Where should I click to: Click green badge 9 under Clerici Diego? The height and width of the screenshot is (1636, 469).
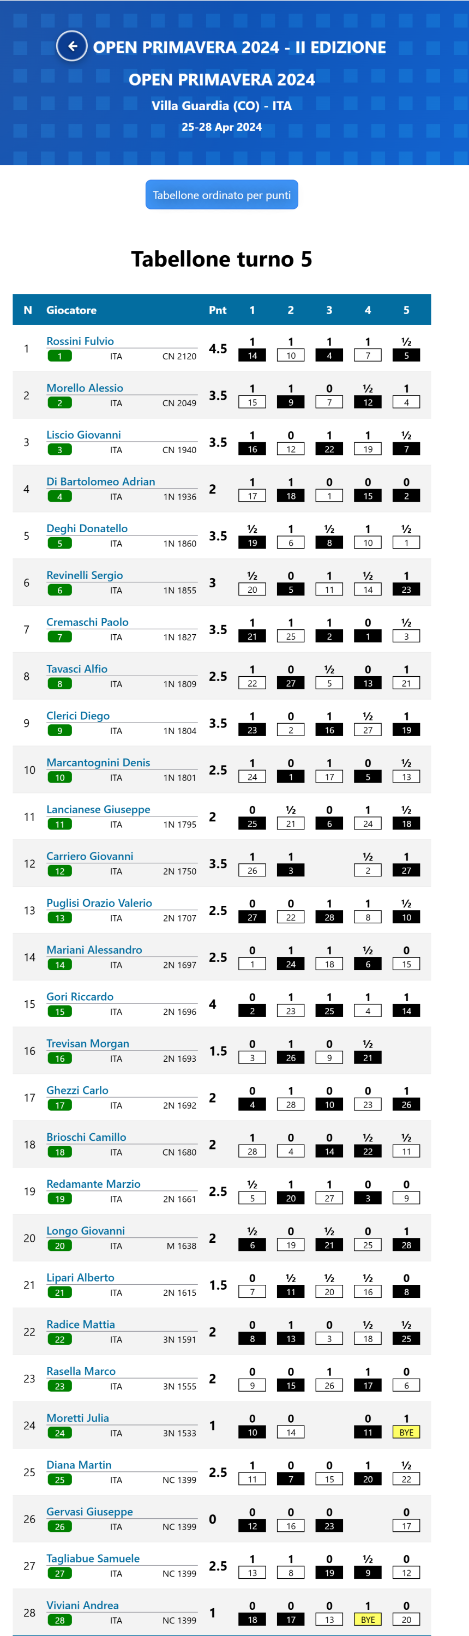click(60, 731)
